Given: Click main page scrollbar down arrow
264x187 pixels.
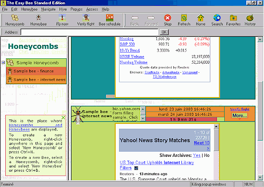Looking at the screenshot, I should [x=260, y=177].
